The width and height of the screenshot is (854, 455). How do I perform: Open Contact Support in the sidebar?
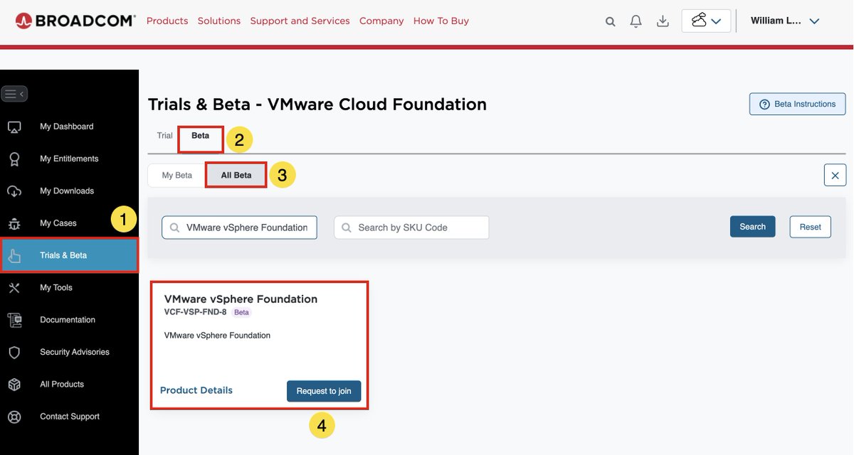pos(70,417)
